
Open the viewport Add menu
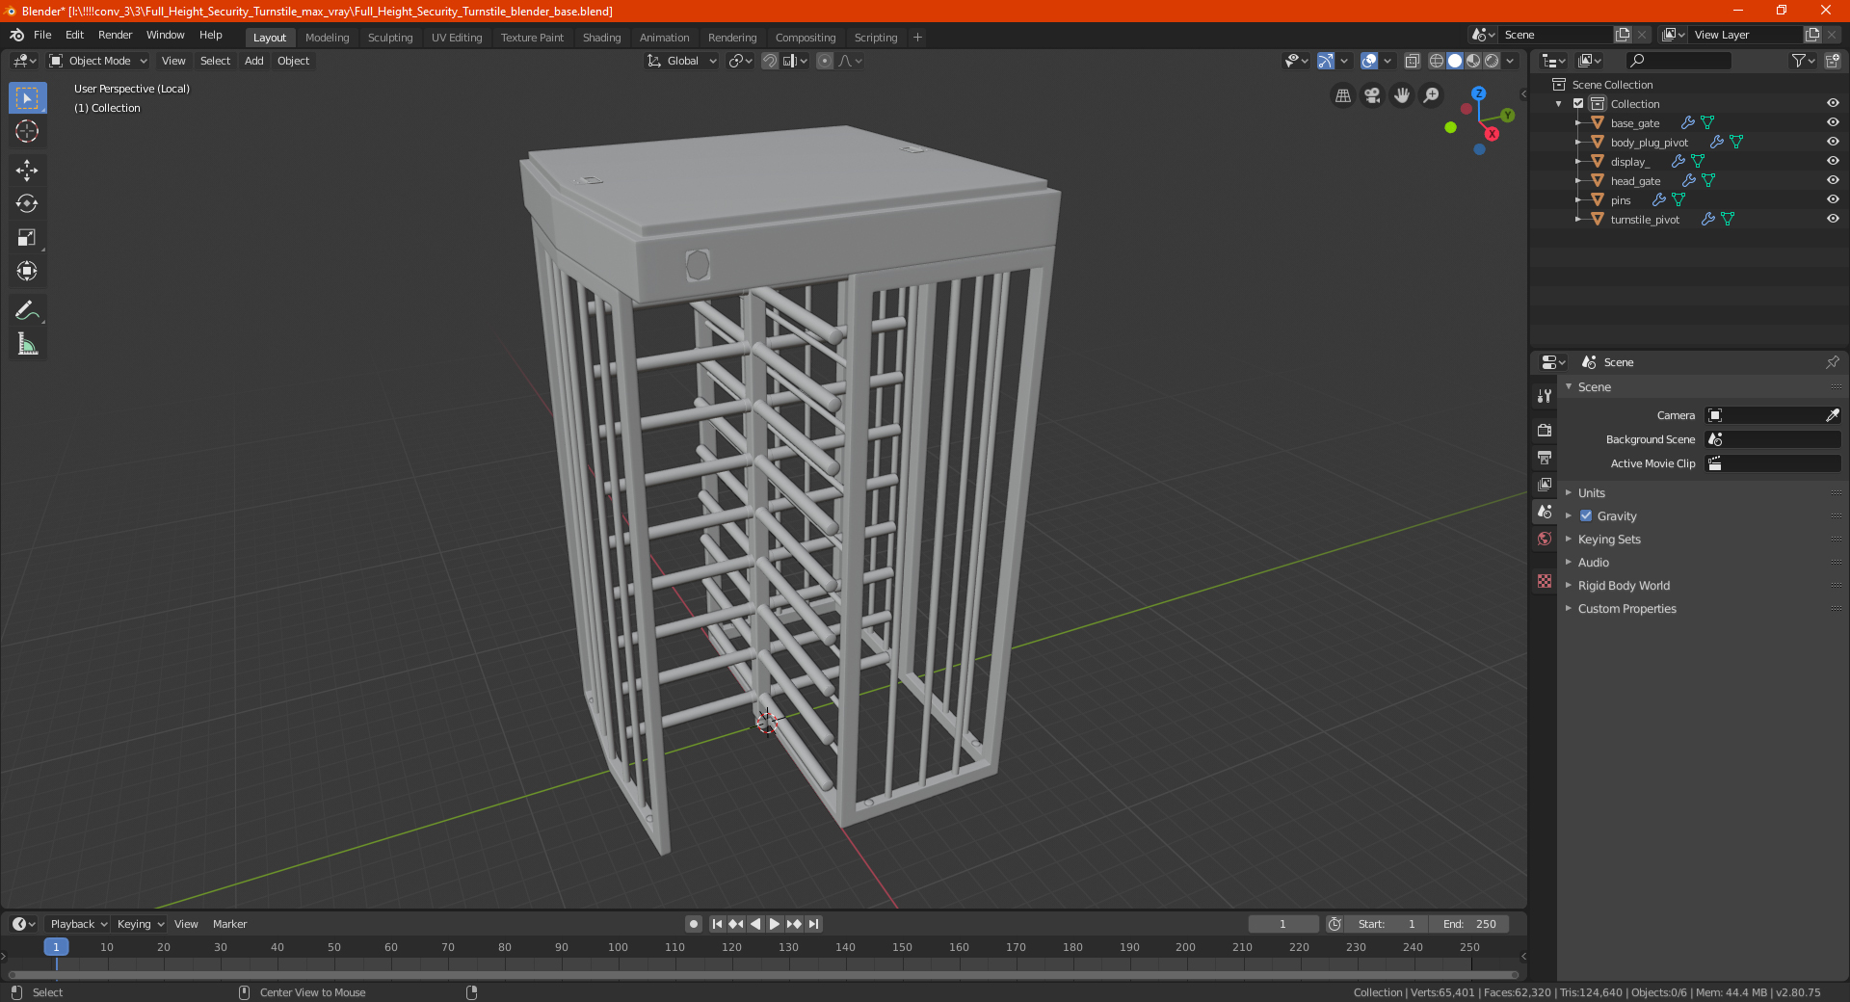pyautogui.click(x=253, y=61)
